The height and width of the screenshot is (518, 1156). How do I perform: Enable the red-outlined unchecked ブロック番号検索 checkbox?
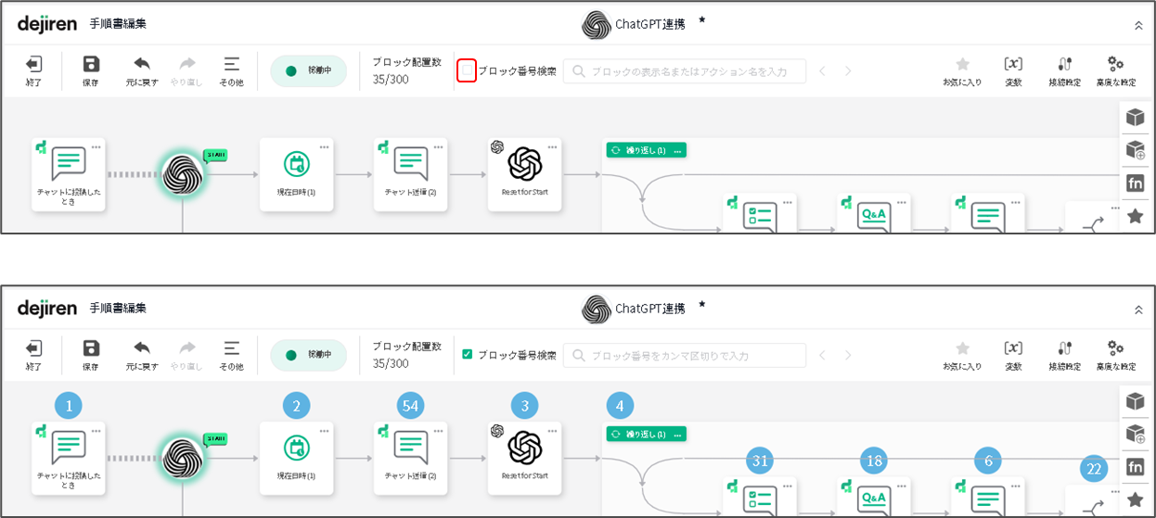tap(467, 70)
